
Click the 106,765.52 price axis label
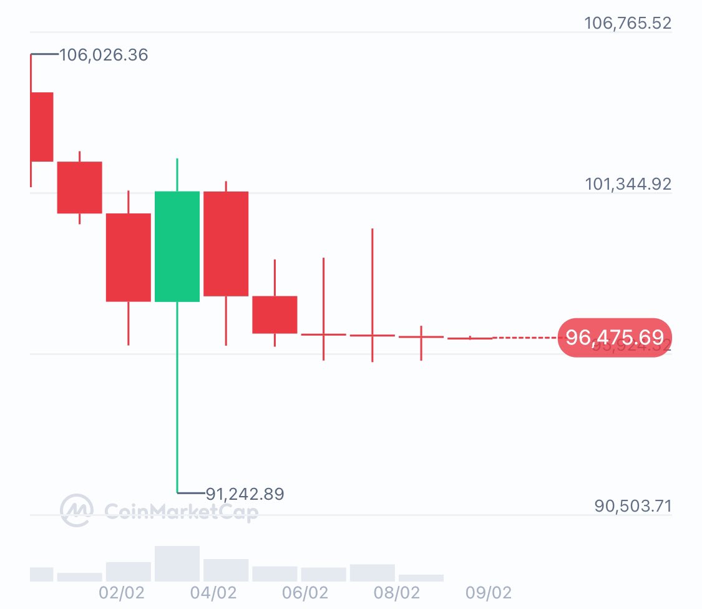point(628,23)
